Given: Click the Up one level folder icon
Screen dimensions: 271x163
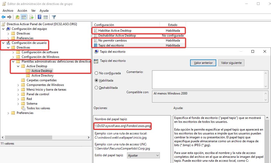Looking at the screenshot, I should click(x=17, y=17).
